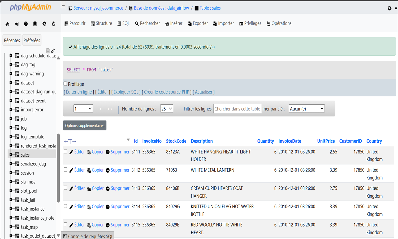Enable the Profilage checkbox
The height and width of the screenshot is (239, 398).
65,84
